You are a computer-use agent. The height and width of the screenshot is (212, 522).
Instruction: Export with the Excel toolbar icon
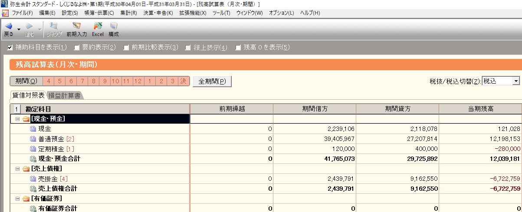pos(98,27)
